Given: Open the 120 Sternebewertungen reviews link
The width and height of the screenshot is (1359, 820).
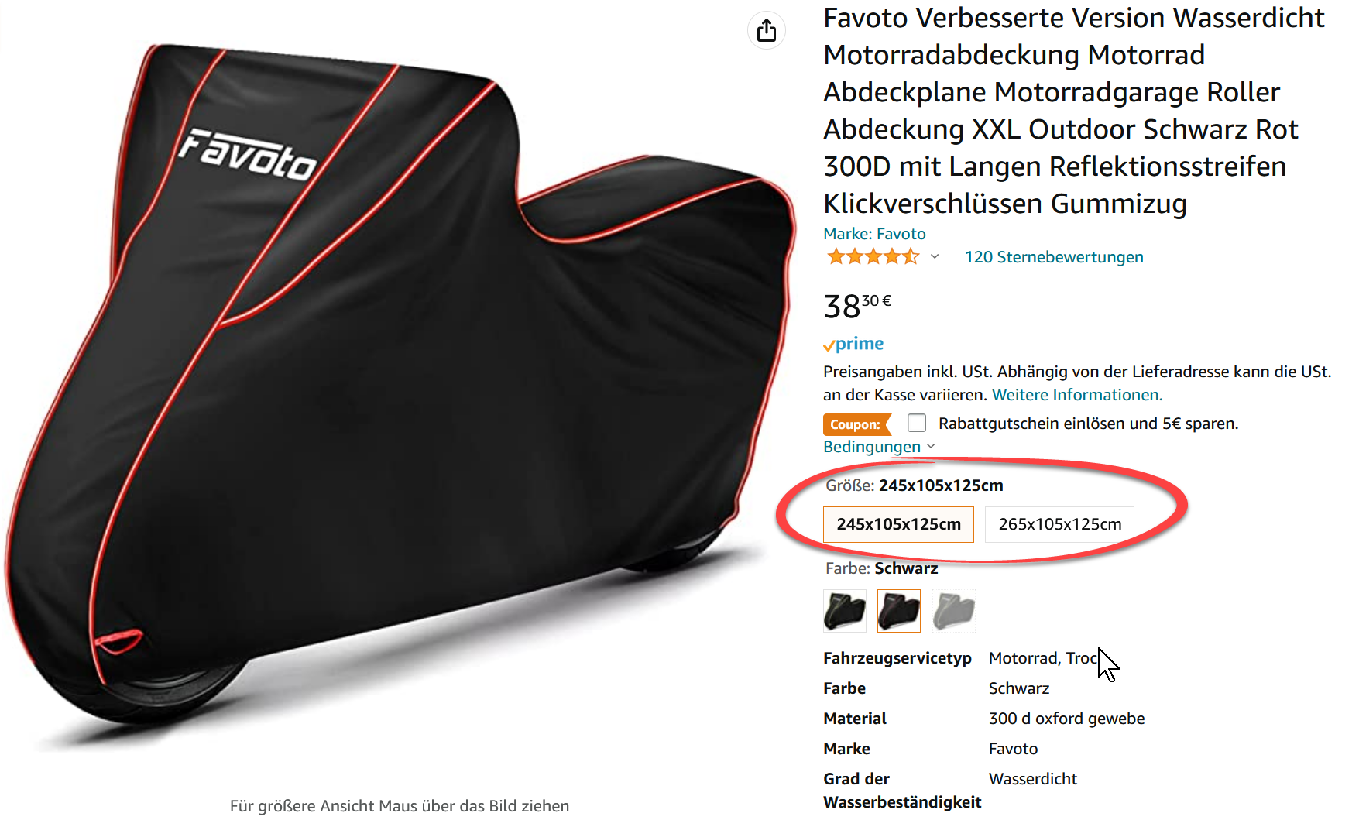Looking at the screenshot, I should [x=1054, y=256].
